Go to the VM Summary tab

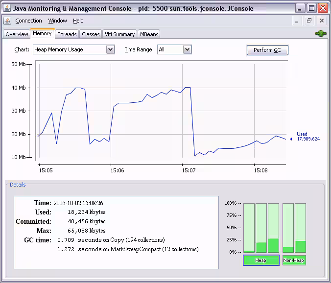point(119,34)
